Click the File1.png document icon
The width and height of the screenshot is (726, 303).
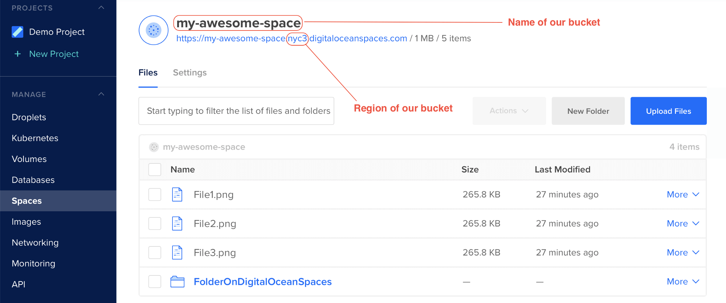[177, 195]
